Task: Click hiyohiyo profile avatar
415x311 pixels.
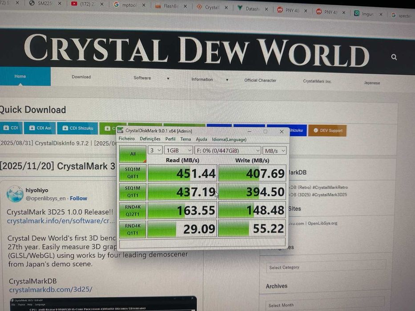Action: click(15, 194)
